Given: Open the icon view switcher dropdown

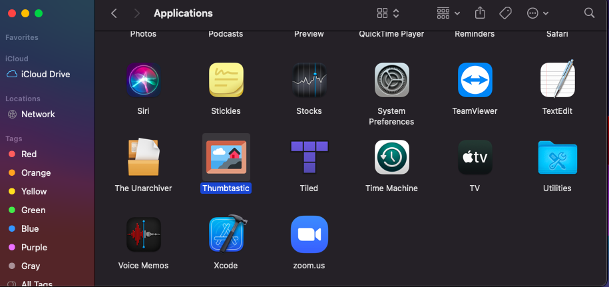Looking at the screenshot, I should click(388, 13).
